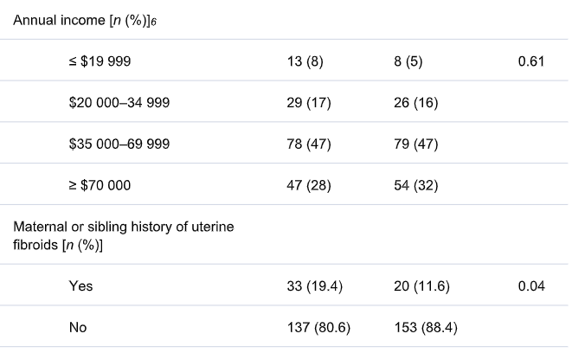This screenshot has height=353, width=572.
Task: Click the 137 (80.6) cell
Action: pyautogui.click(x=318, y=328)
